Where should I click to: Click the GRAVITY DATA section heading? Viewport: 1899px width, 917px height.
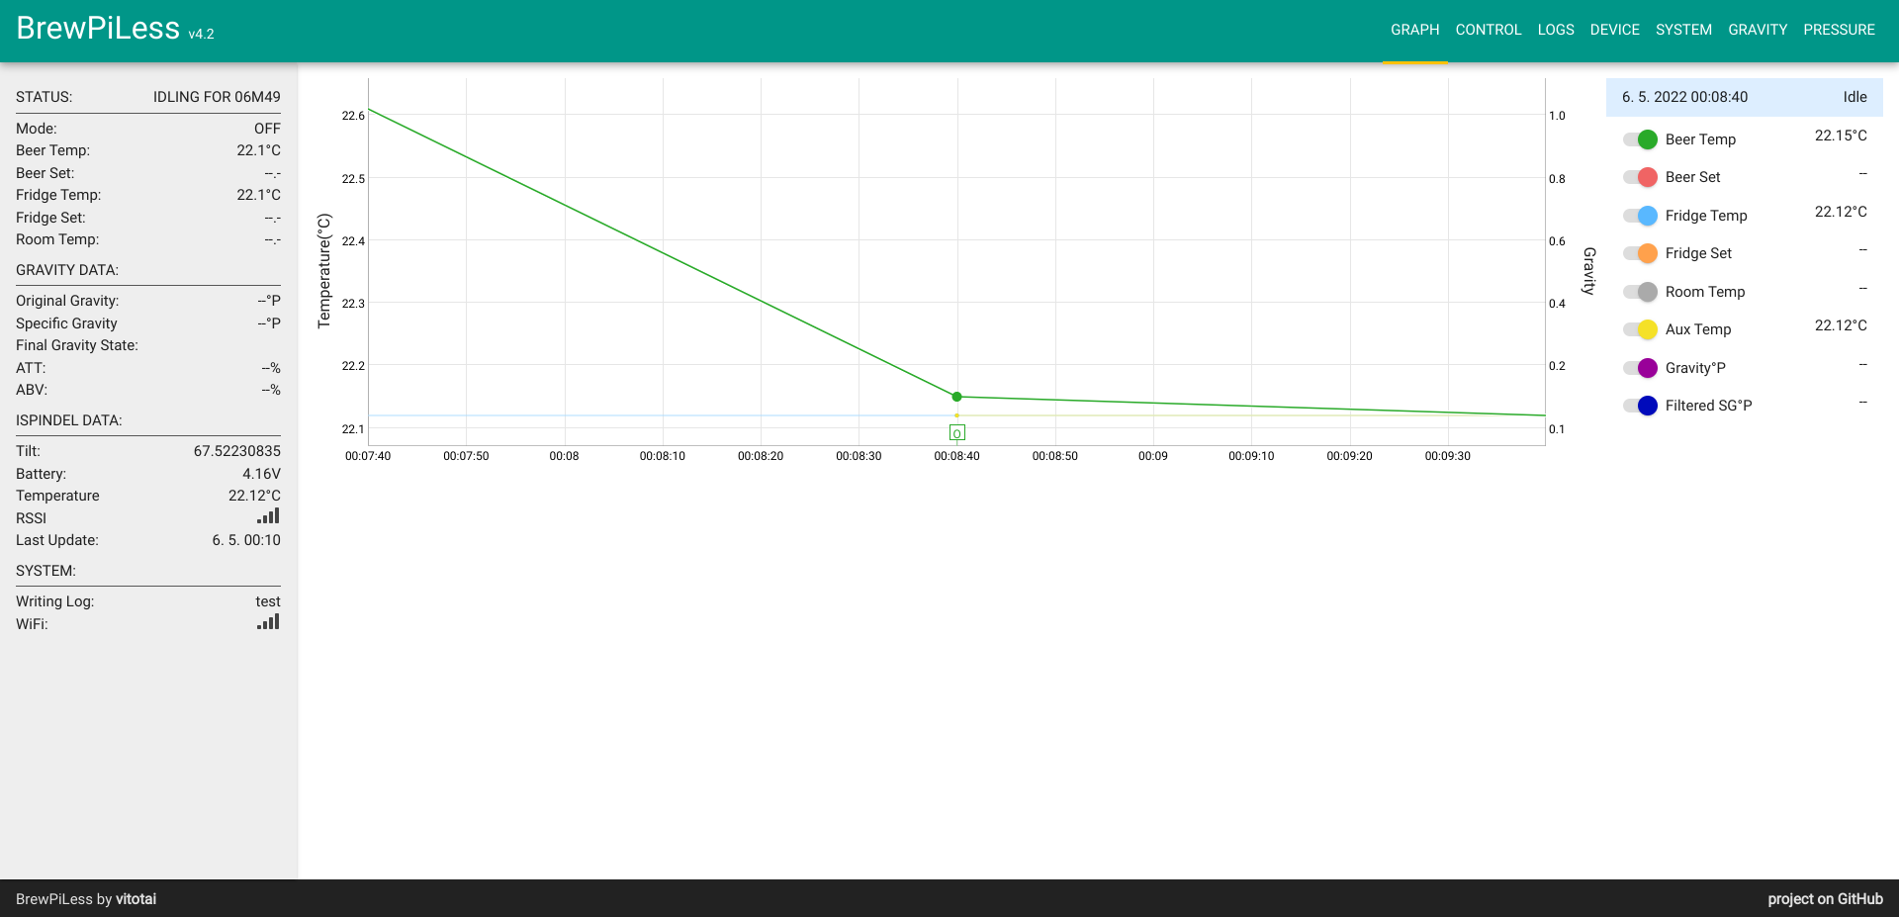(x=67, y=270)
